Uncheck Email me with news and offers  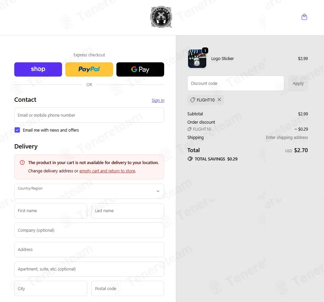click(x=17, y=130)
